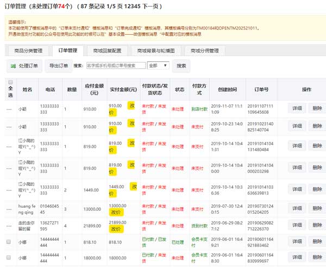Click the 创建时间 column header

228,90
